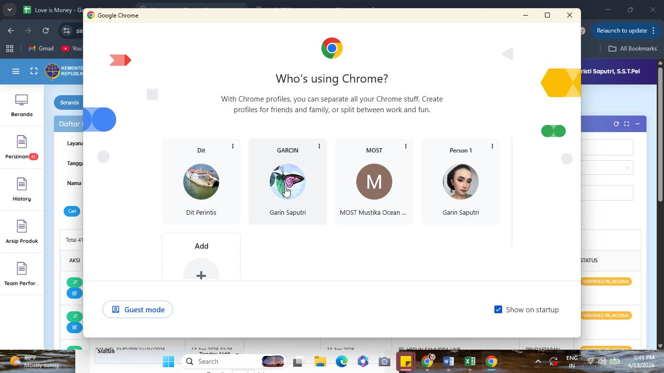664x373 pixels.
Task: Open more options for MOST profile
Action: coord(405,146)
